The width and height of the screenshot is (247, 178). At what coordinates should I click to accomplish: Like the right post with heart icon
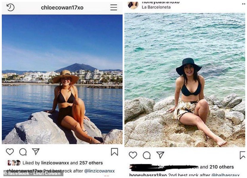[133, 155]
